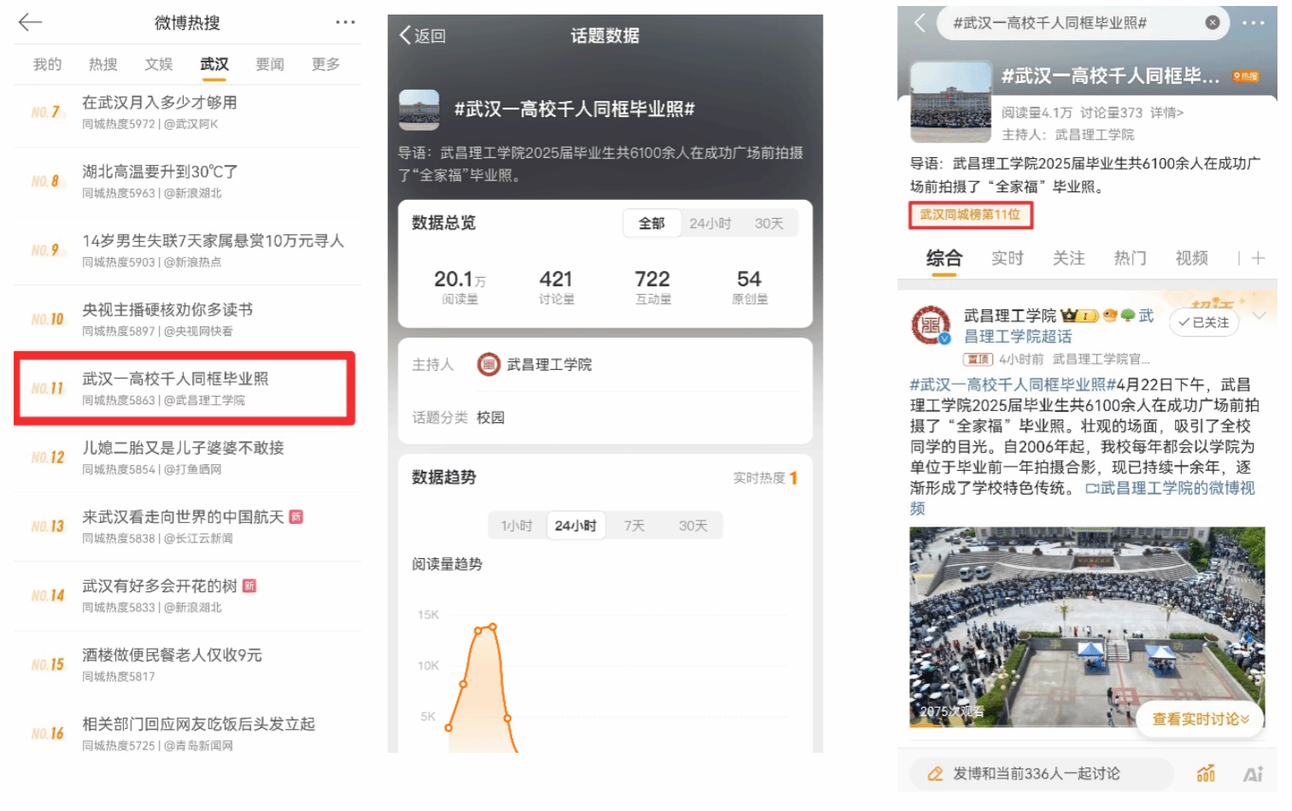1292x811 pixels.
Task: Switch to 热门 tab
Action: [x=1130, y=258]
